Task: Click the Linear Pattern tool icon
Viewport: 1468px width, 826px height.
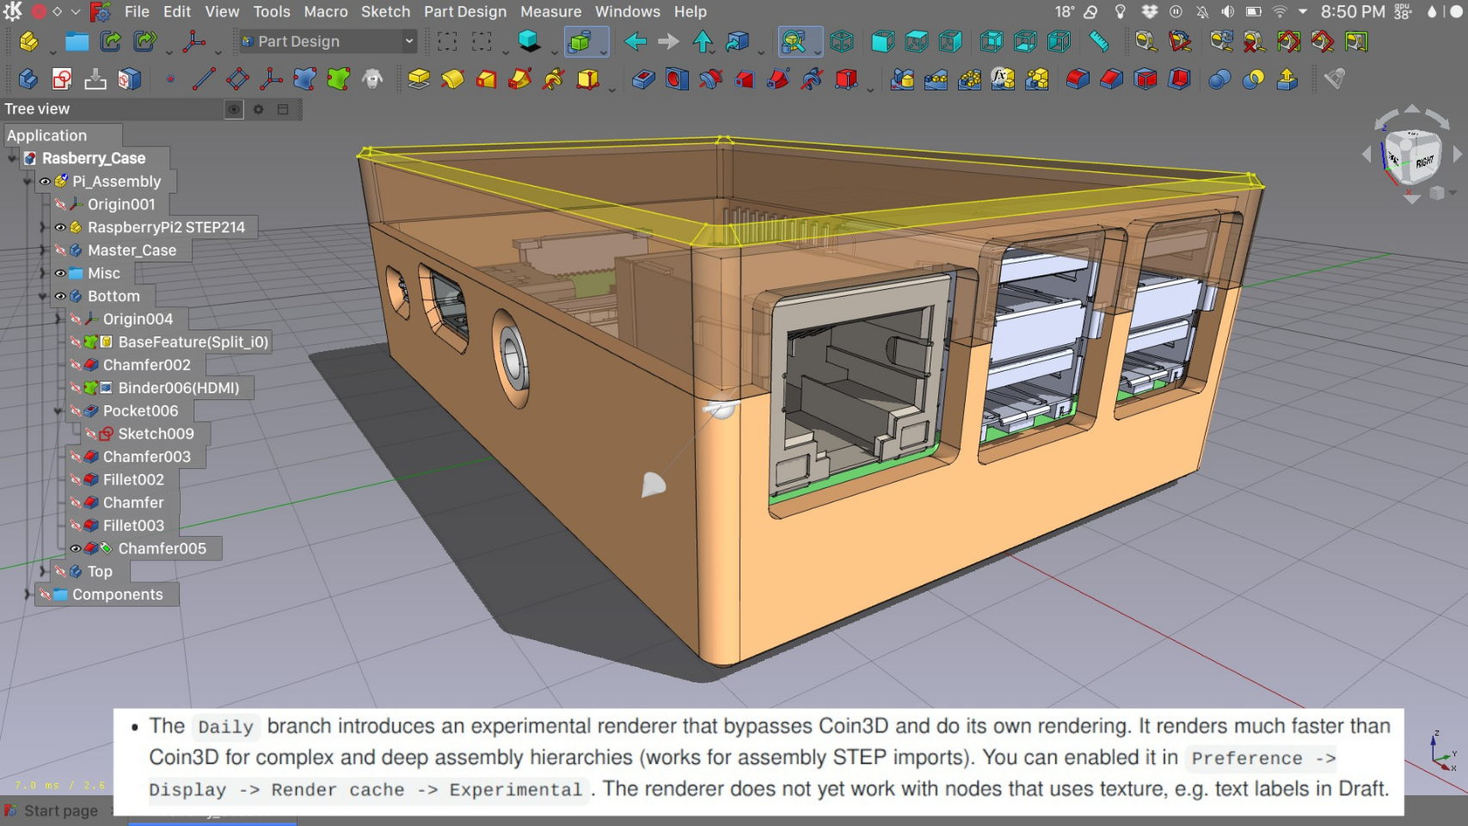Action: point(936,79)
